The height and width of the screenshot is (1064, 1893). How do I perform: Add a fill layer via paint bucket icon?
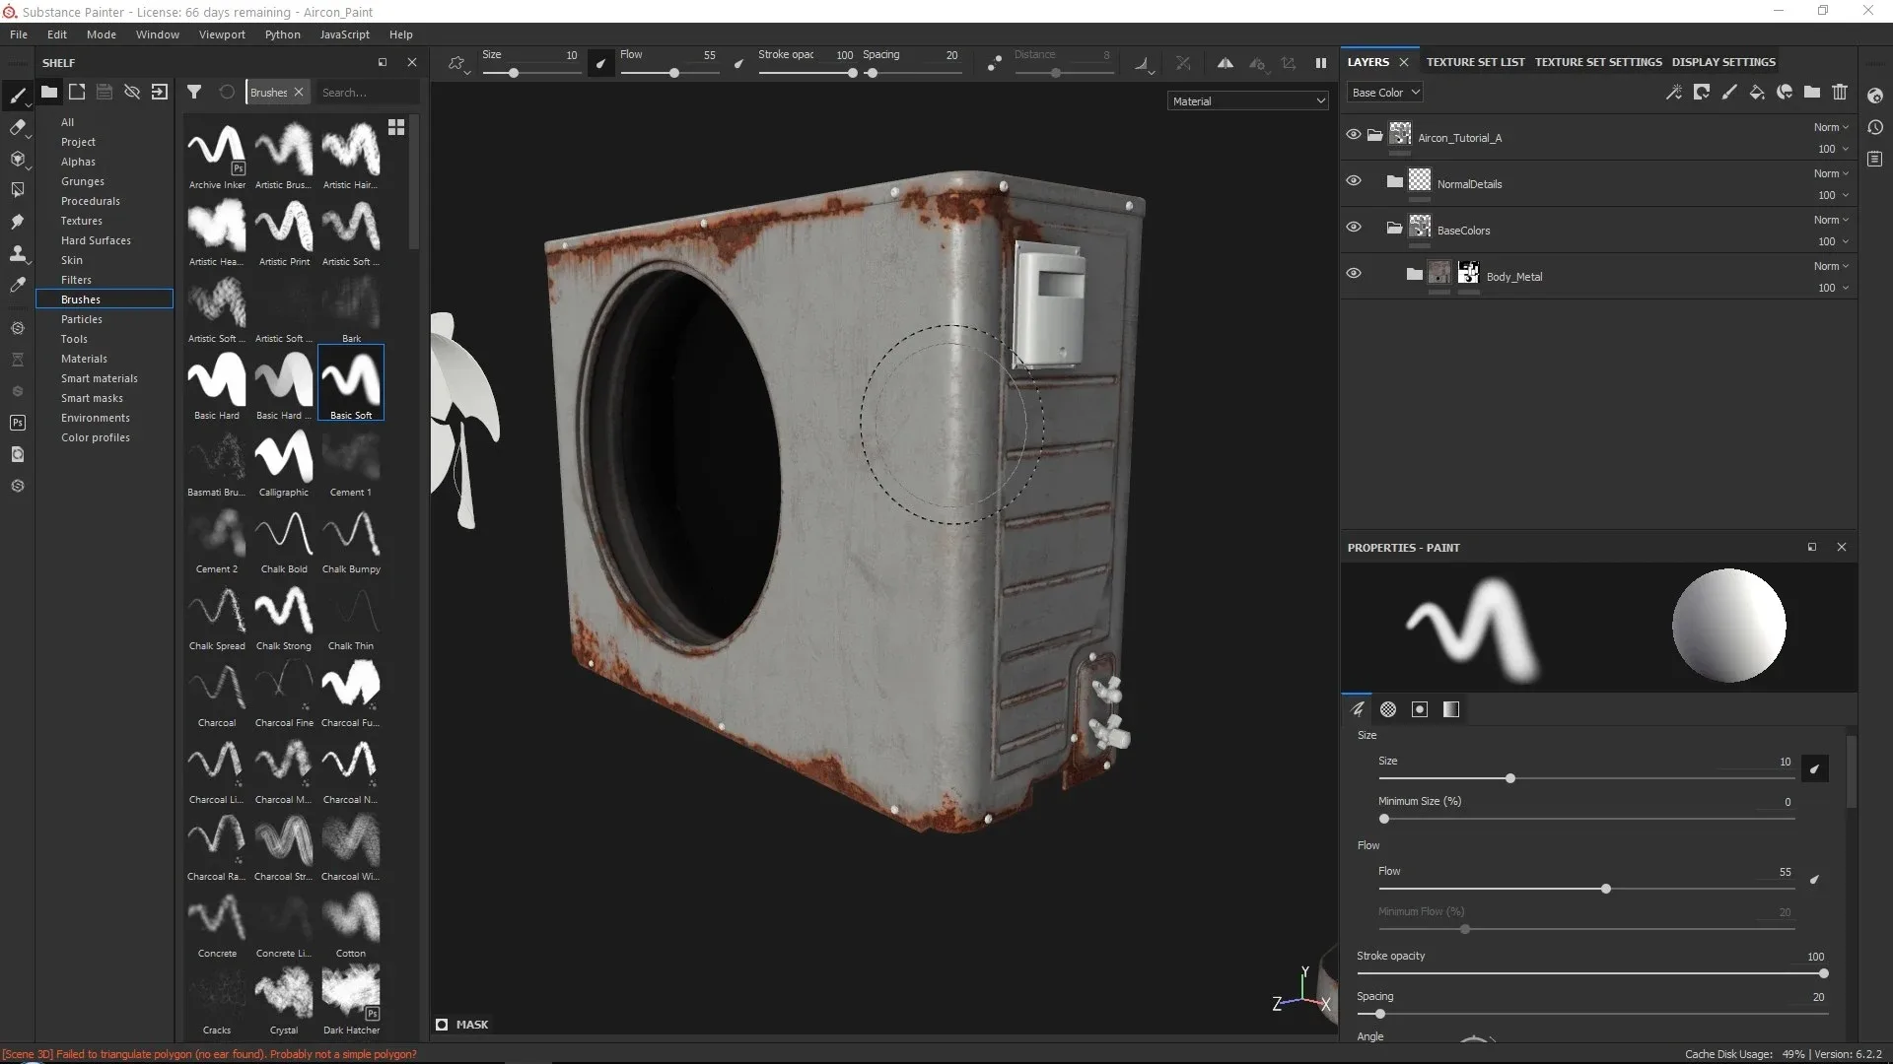coord(1756,93)
